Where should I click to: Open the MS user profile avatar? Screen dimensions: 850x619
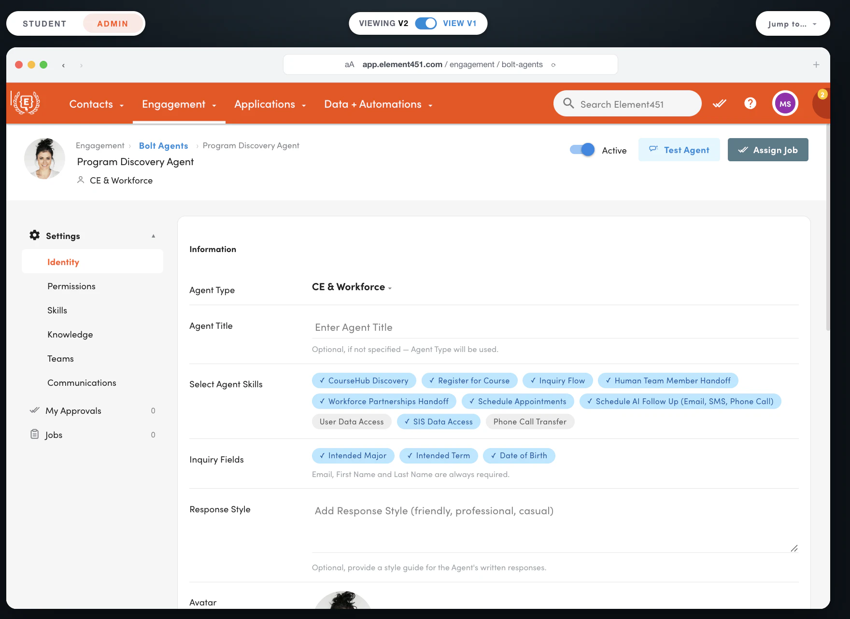(785, 103)
